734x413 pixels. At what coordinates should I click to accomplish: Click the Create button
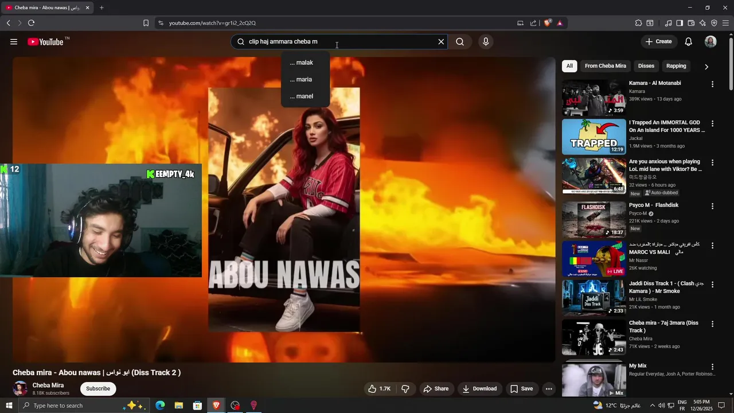tap(658, 42)
